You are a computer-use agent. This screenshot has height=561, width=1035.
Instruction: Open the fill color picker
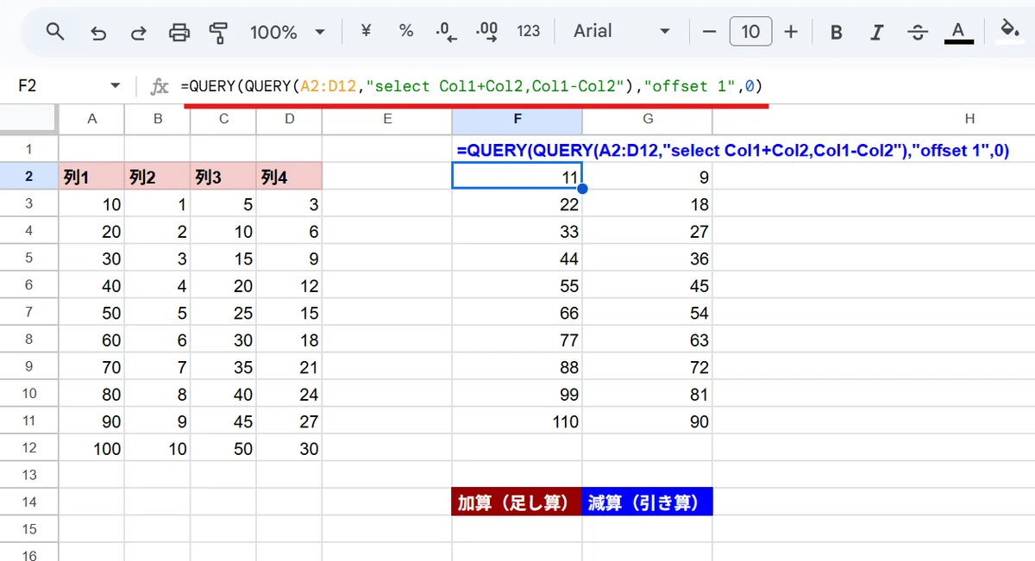point(1008,31)
